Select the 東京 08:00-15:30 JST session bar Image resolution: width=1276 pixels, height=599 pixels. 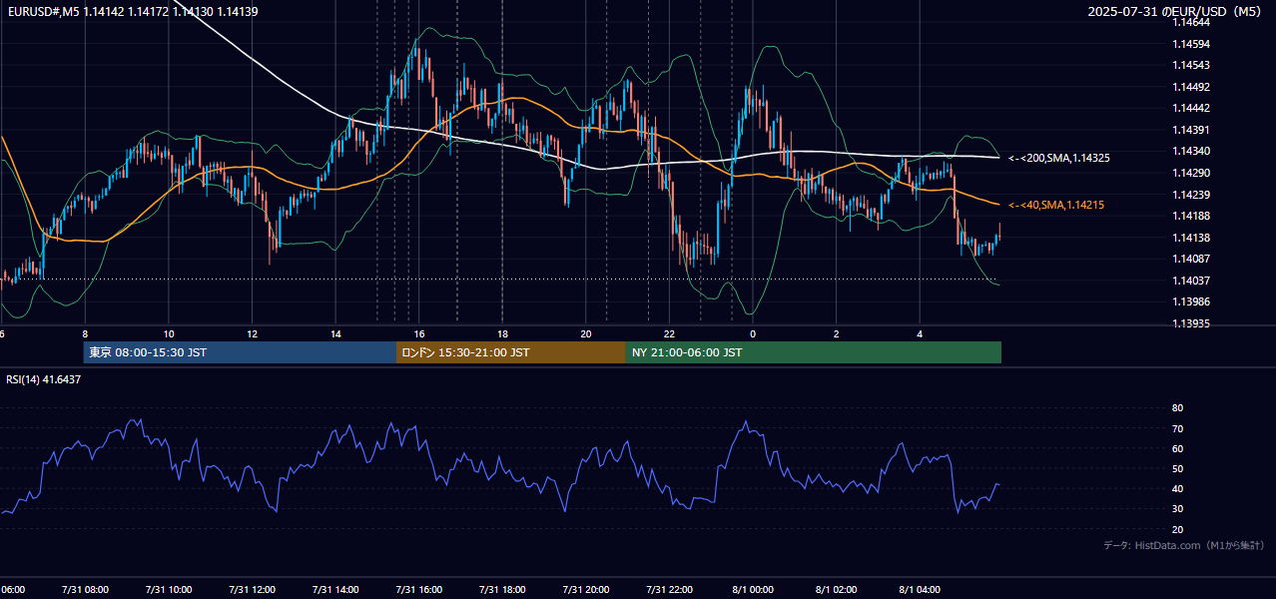tap(240, 352)
